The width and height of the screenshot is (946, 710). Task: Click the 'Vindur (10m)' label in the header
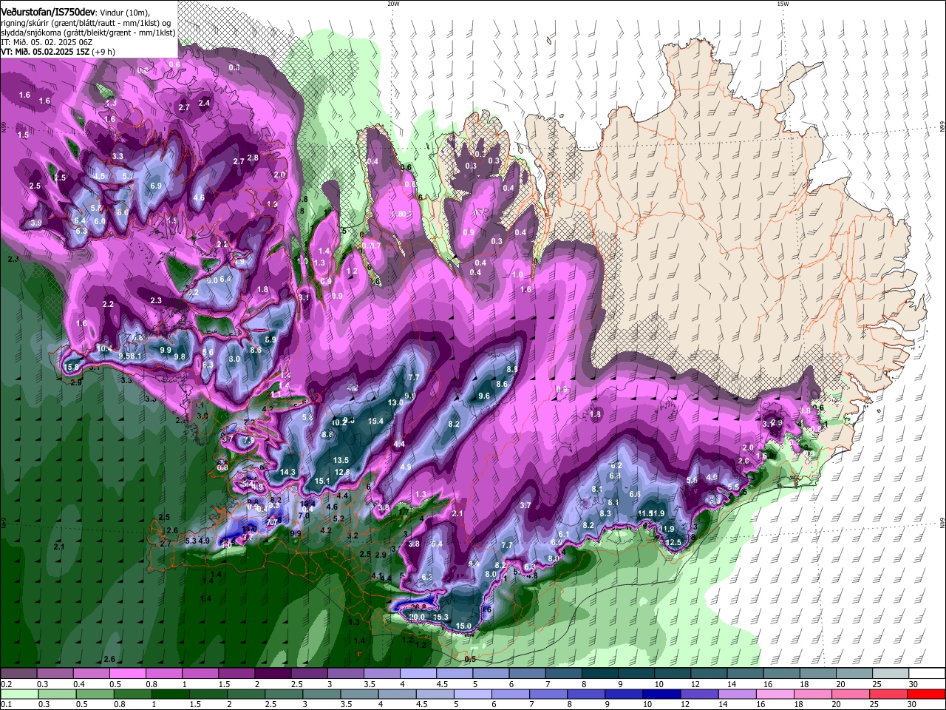[x=125, y=11]
